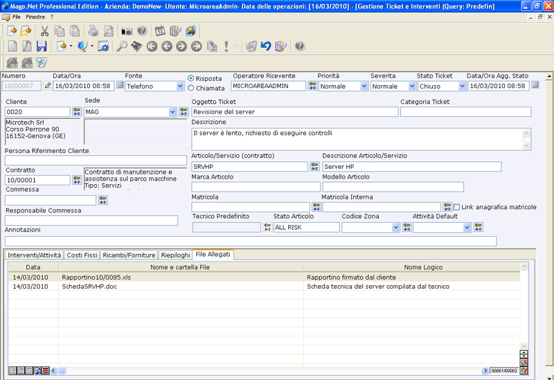The image size is (554, 380).
Task: Open lookup beside Contratto 10/00001
Action: 77,180
